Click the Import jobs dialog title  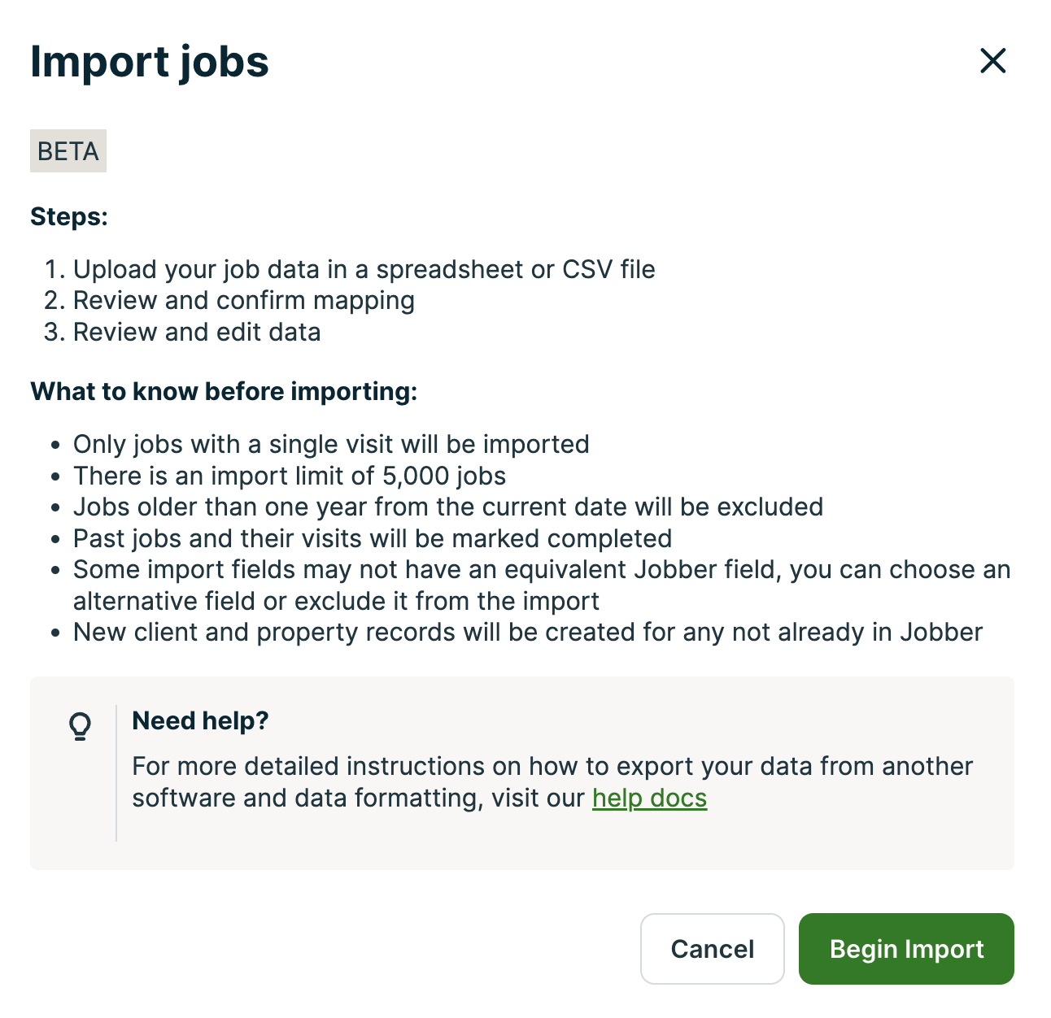point(150,62)
